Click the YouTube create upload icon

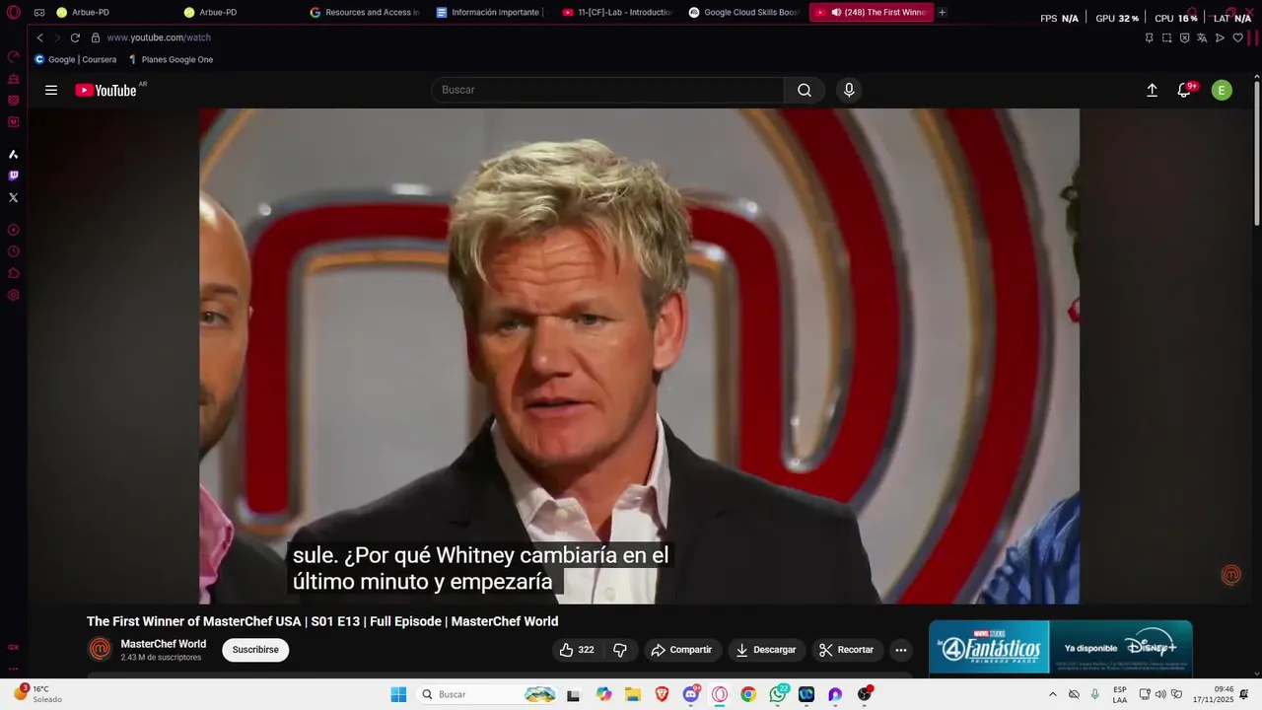tap(1152, 90)
